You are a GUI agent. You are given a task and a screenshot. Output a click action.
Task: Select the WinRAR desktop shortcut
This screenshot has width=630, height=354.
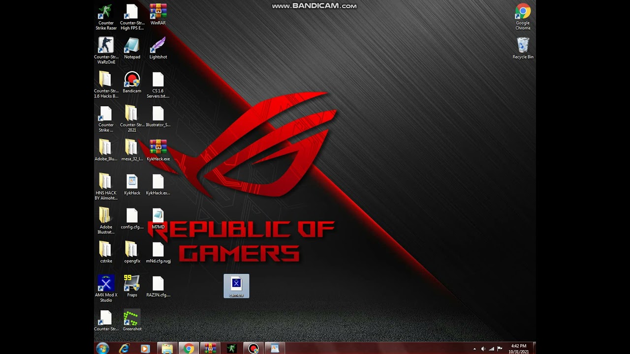click(158, 14)
